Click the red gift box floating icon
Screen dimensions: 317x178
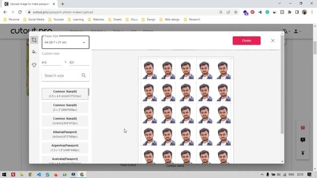click(303, 128)
